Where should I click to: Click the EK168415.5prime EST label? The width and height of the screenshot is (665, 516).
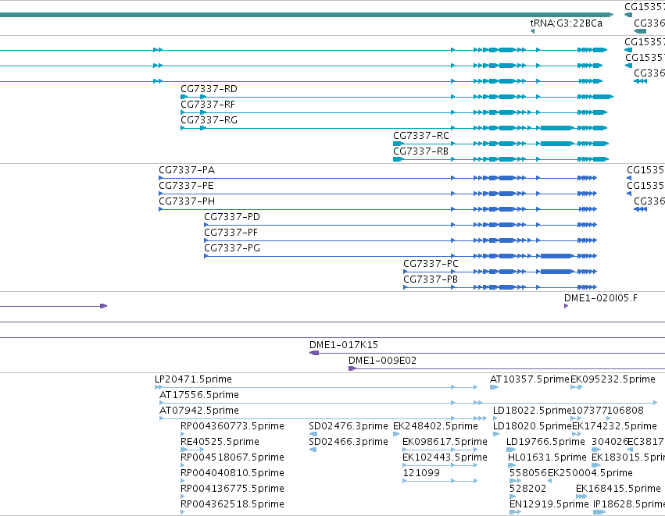point(618,489)
